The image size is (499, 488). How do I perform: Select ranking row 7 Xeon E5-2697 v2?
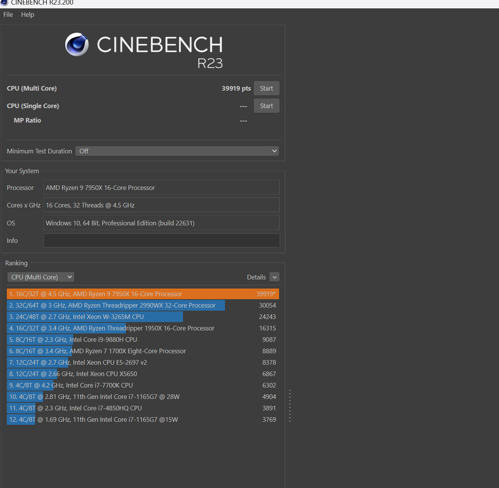click(x=143, y=363)
